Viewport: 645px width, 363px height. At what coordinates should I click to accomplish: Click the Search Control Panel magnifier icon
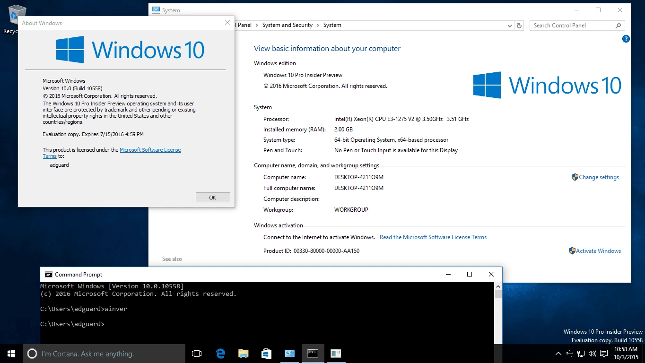pyautogui.click(x=618, y=26)
